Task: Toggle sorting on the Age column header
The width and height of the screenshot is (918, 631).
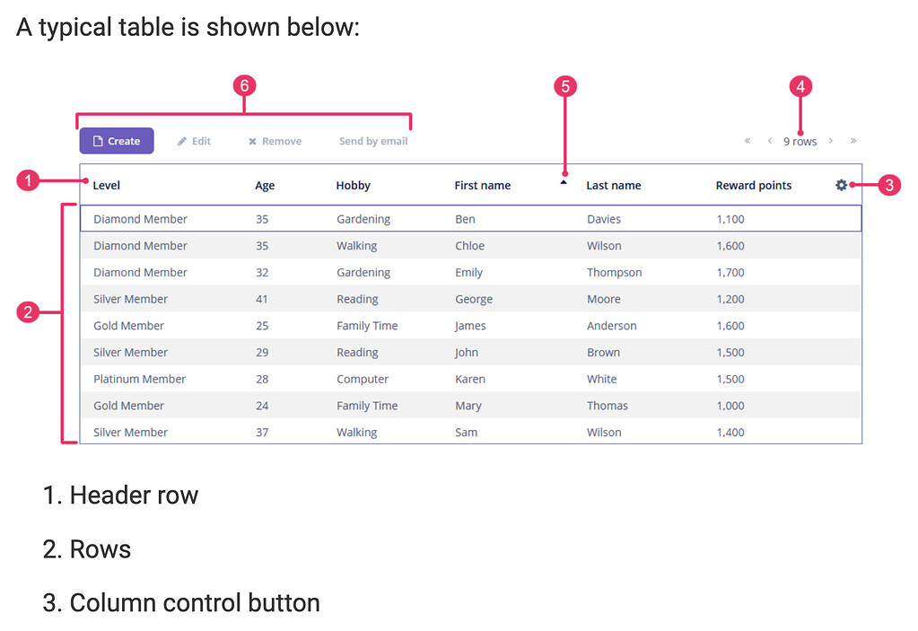Action: [264, 186]
